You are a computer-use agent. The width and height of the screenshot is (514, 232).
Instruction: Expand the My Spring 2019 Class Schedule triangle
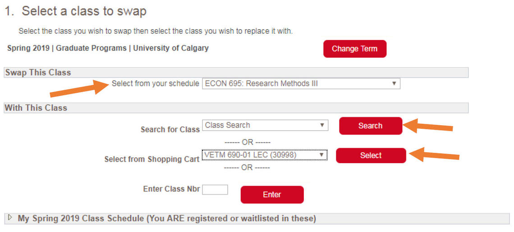10,218
